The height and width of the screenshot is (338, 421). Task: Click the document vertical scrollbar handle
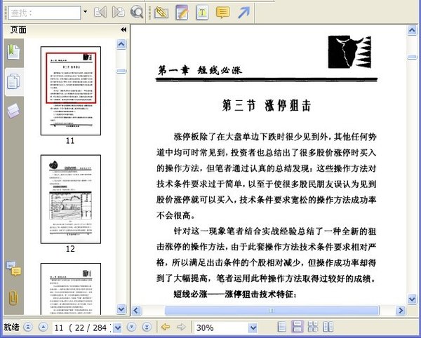click(x=412, y=57)
